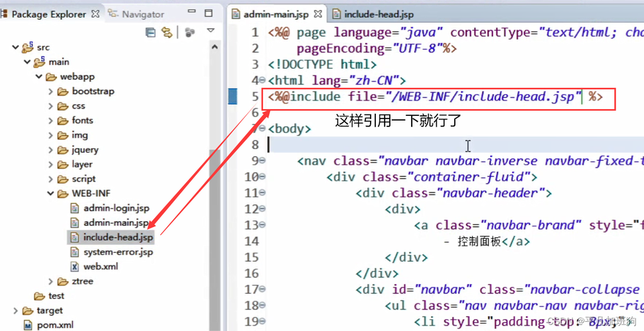Maximize the Package Explorer panel
The image size is (644, 331).
[208, 13]
